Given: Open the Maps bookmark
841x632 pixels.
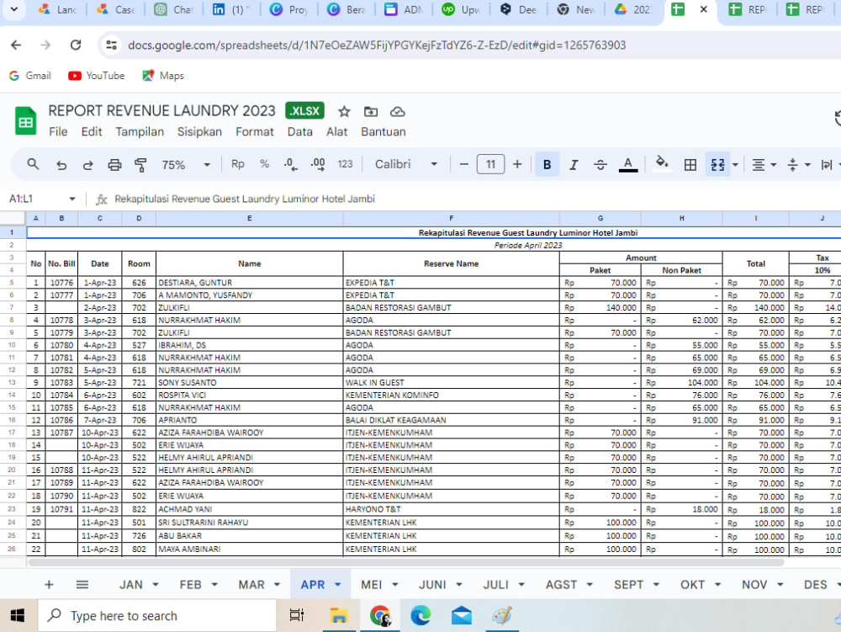Looking at the screenshot, I should (163, 76).
